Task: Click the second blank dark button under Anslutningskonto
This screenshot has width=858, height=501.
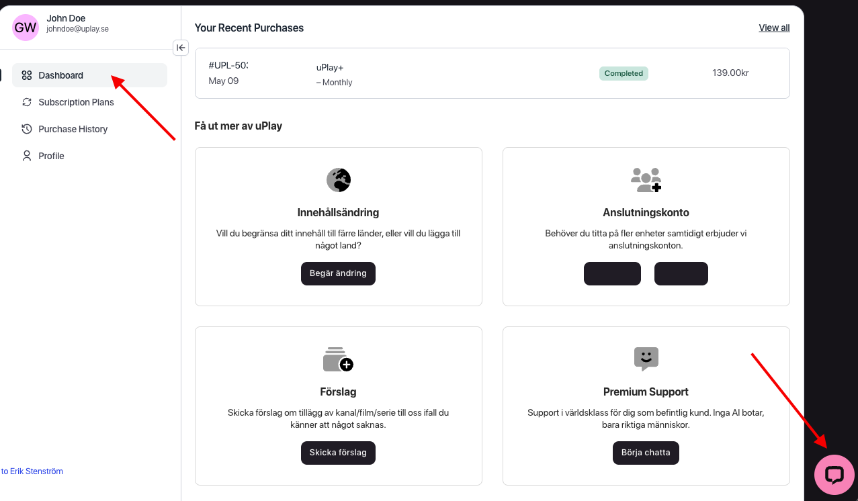Action: 681,273
